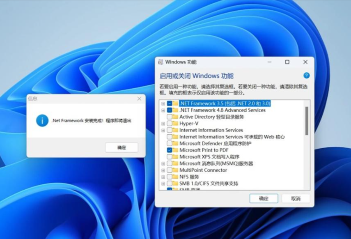The height and width of the screenshot is (239, 351).
Task: Select the 'NFS 服务' label
Action: click(x=189, y=177)
